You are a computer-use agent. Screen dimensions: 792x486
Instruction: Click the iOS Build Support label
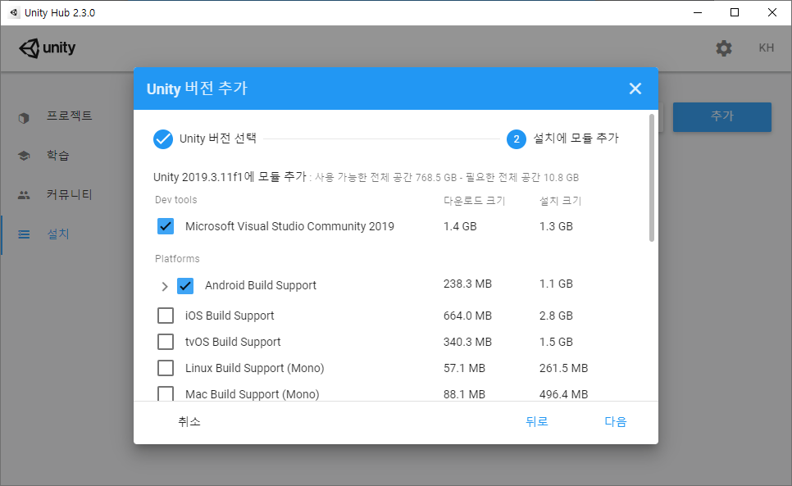[230, 316]
